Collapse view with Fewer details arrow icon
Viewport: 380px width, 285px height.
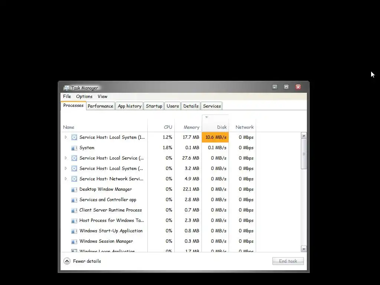coord(67,261)
